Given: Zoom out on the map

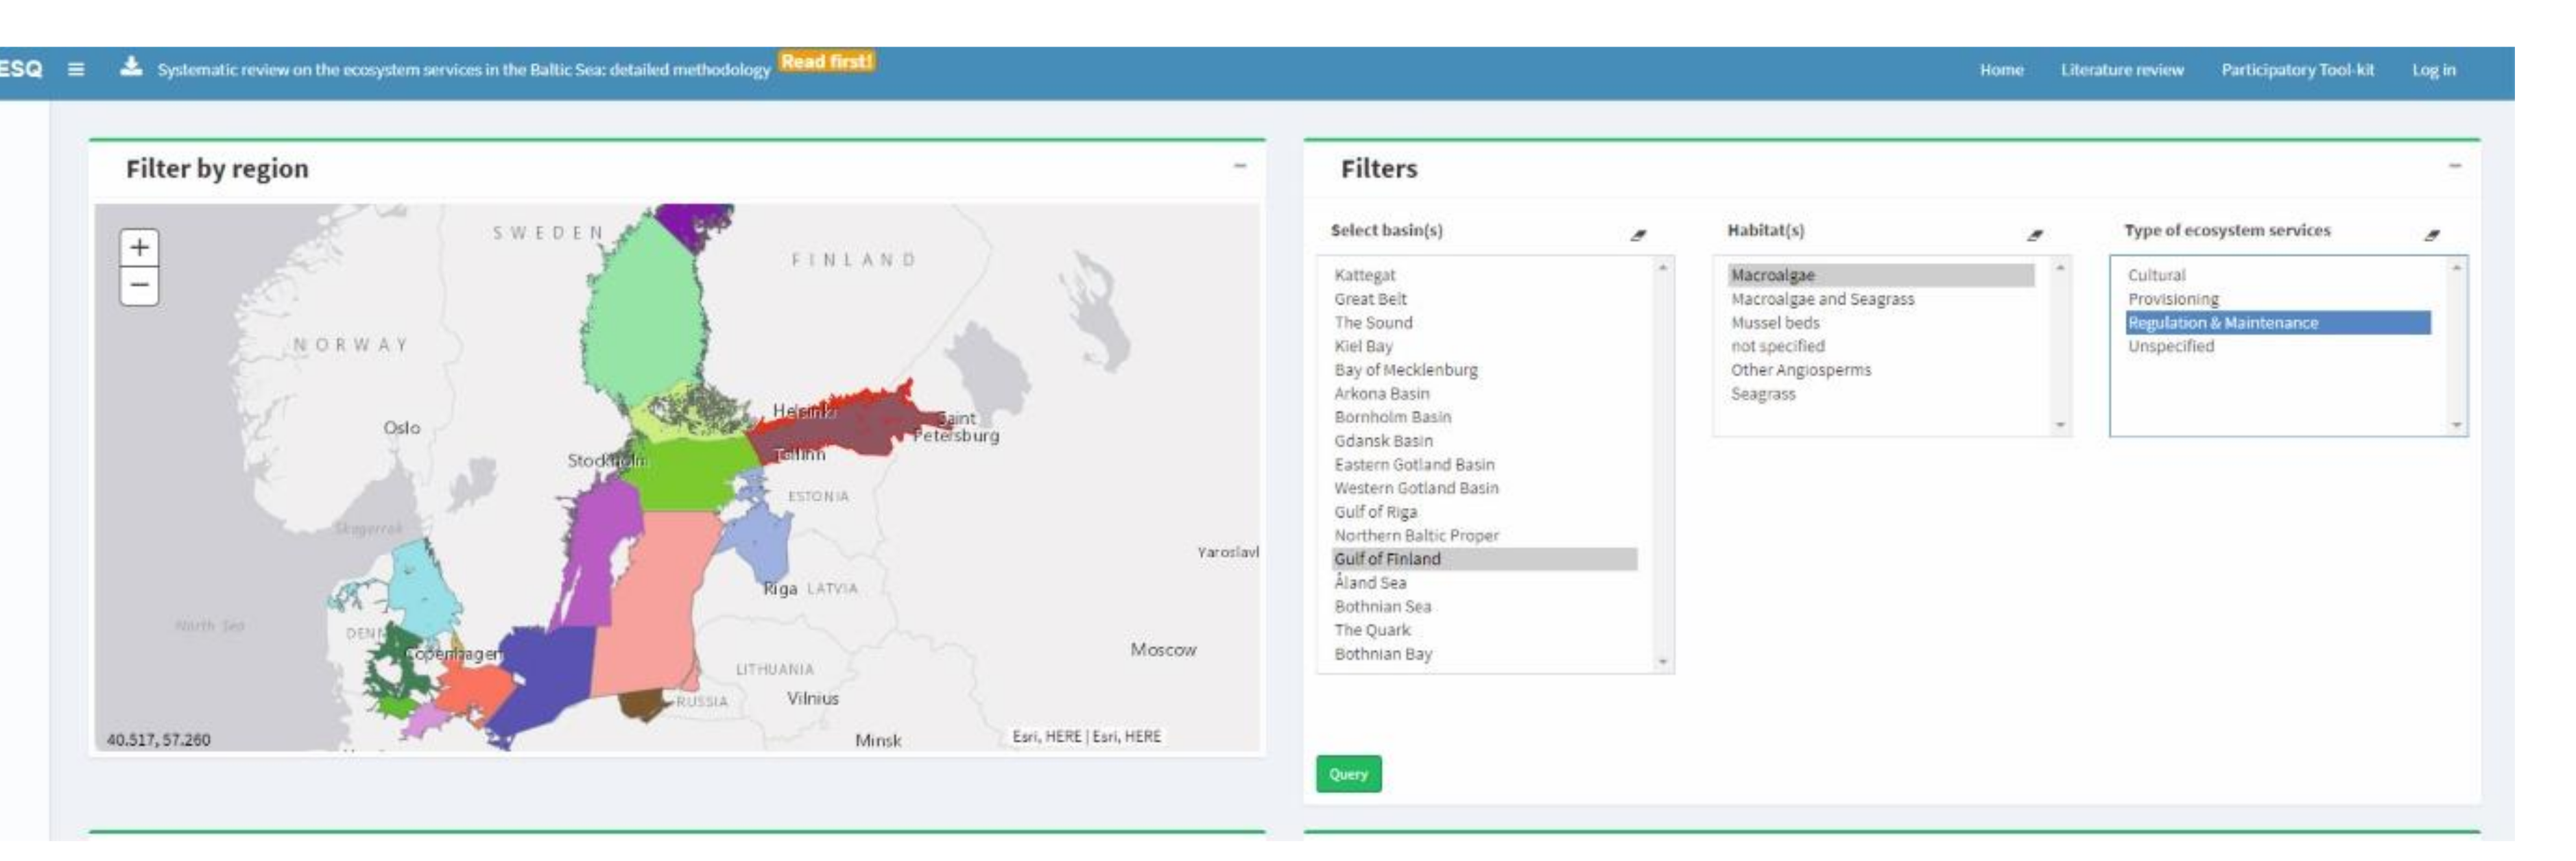Looking at the screenshot, I should pos(140,286).
